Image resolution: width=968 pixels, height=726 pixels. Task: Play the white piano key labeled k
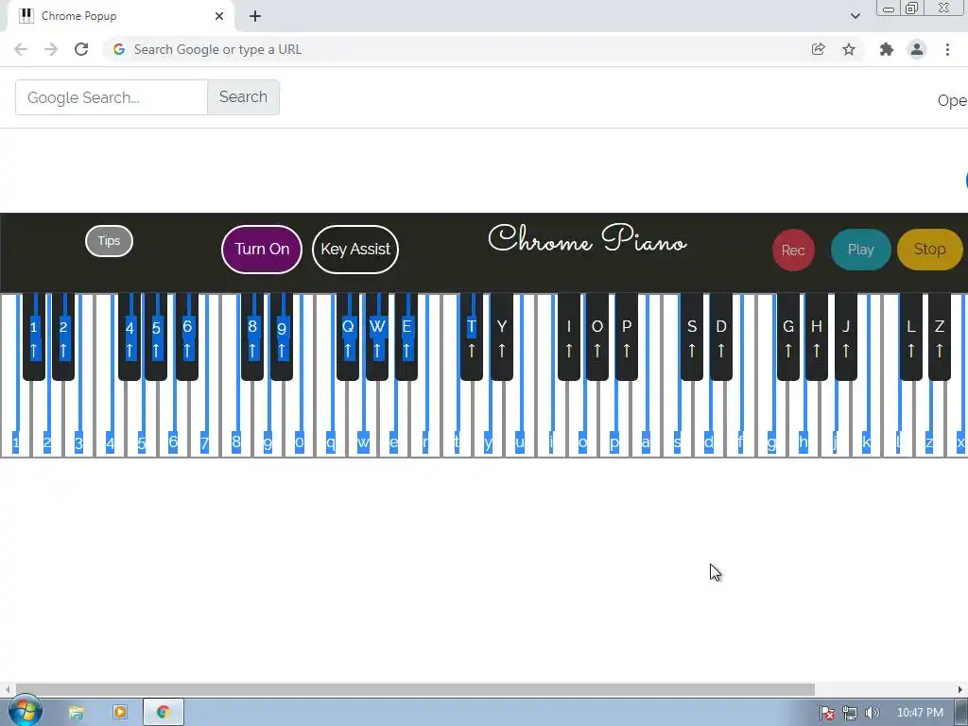pos(866,420)
